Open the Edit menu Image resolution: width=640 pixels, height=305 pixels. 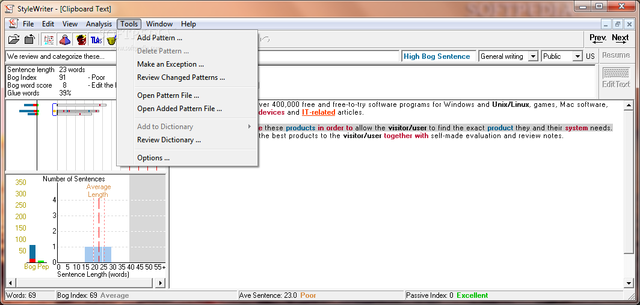[48, 24]
